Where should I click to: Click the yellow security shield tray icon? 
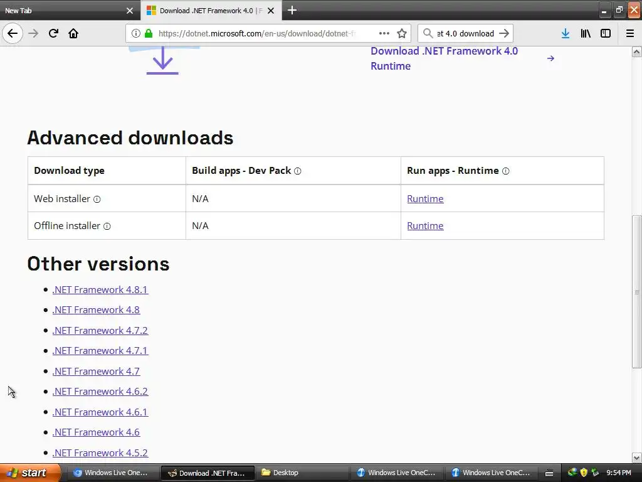click(x=584, y=473)
